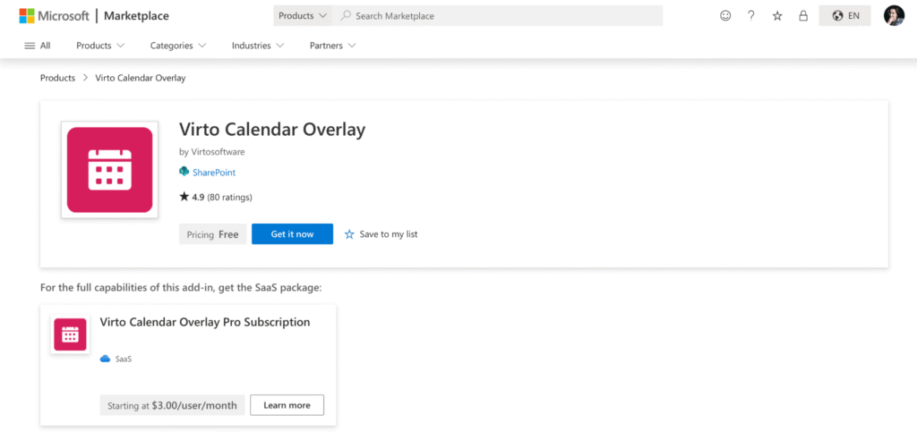Viewport: 917px width, 440px height.
Task: Expand the Partners navigation menu
Action: [x=333, y=46]
